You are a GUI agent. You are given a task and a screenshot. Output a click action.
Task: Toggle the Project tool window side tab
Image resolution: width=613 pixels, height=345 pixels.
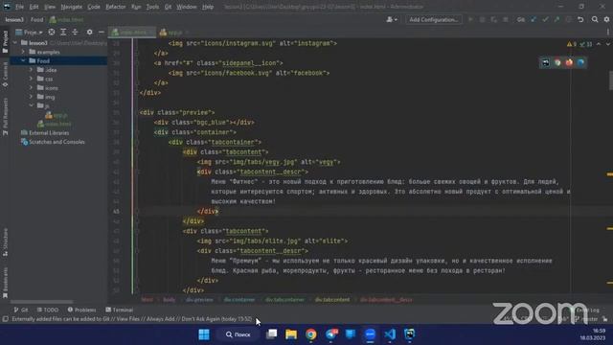(5, 41)
